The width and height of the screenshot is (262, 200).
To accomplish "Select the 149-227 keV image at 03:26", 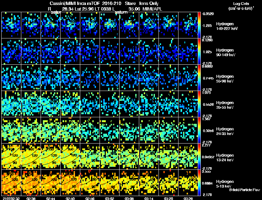I will coord(188,25).
